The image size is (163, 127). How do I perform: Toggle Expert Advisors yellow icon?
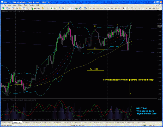tap(43, 8)
